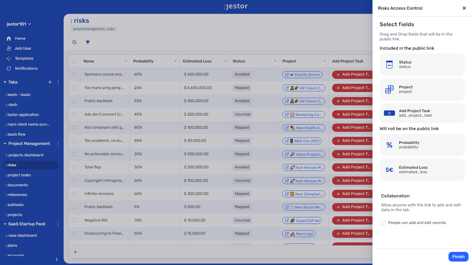Check the Total flop row checkbox
472x265 pixels.
click(74, 167)
